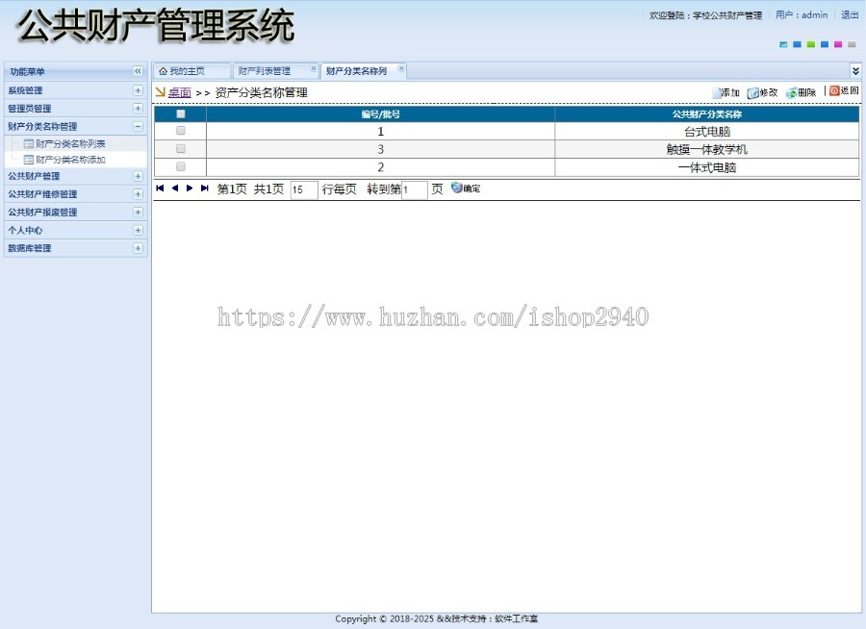
Task: Choose the green theme swatch
Action: point(811,44)
